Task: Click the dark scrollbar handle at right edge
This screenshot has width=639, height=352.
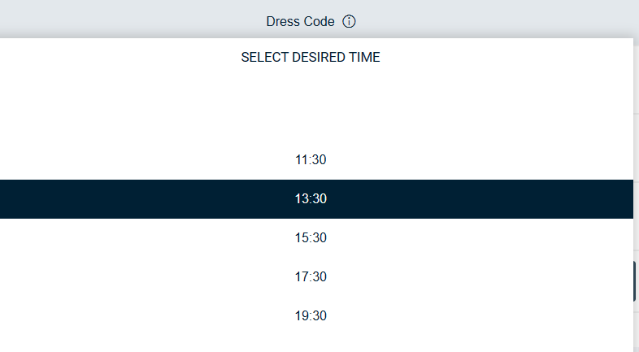Action: 634,281
